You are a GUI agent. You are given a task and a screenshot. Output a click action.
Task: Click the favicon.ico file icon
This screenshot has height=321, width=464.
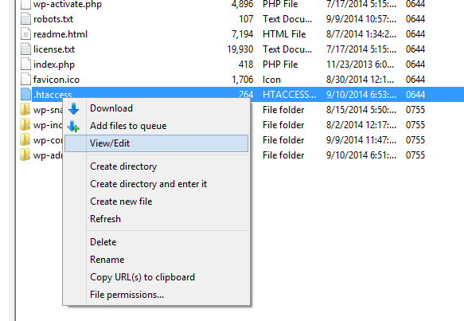click(x=25, y=79)
